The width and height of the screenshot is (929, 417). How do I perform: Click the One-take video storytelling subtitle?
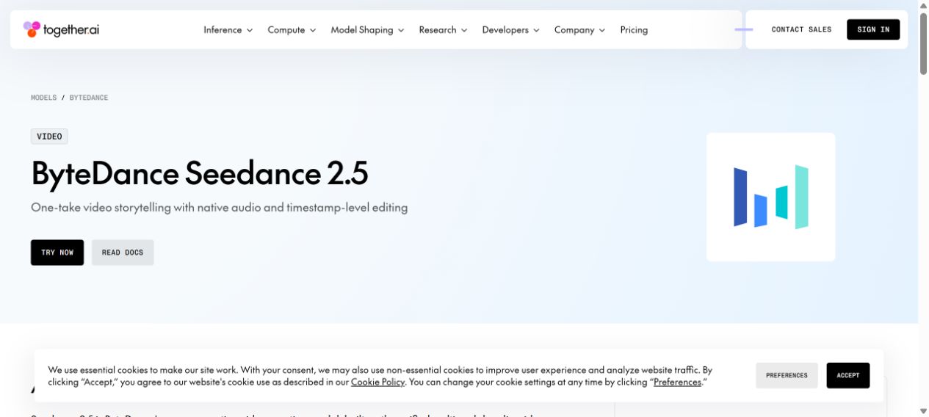(219, 208)
